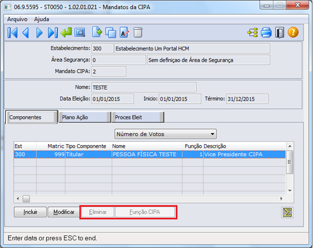Click the Vice Presidente CIPA cell

point(245,155)
